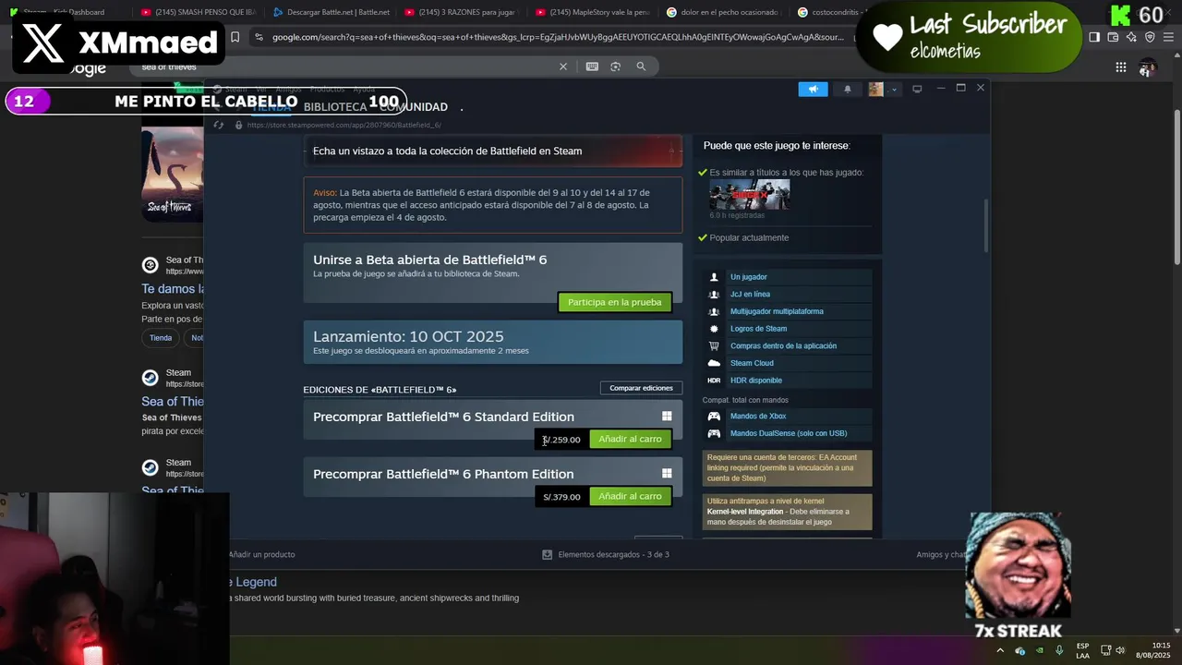This screenshot has width=1182, height=665.
Task: Click Standard Edition price S/.259.00
Action: 561,440
